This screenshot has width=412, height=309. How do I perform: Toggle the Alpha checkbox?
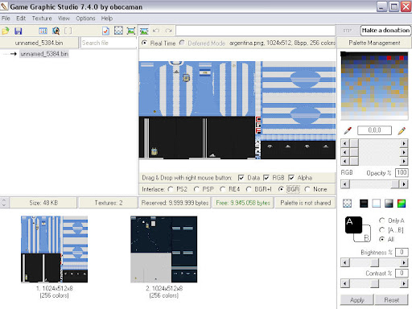point(291,178)
